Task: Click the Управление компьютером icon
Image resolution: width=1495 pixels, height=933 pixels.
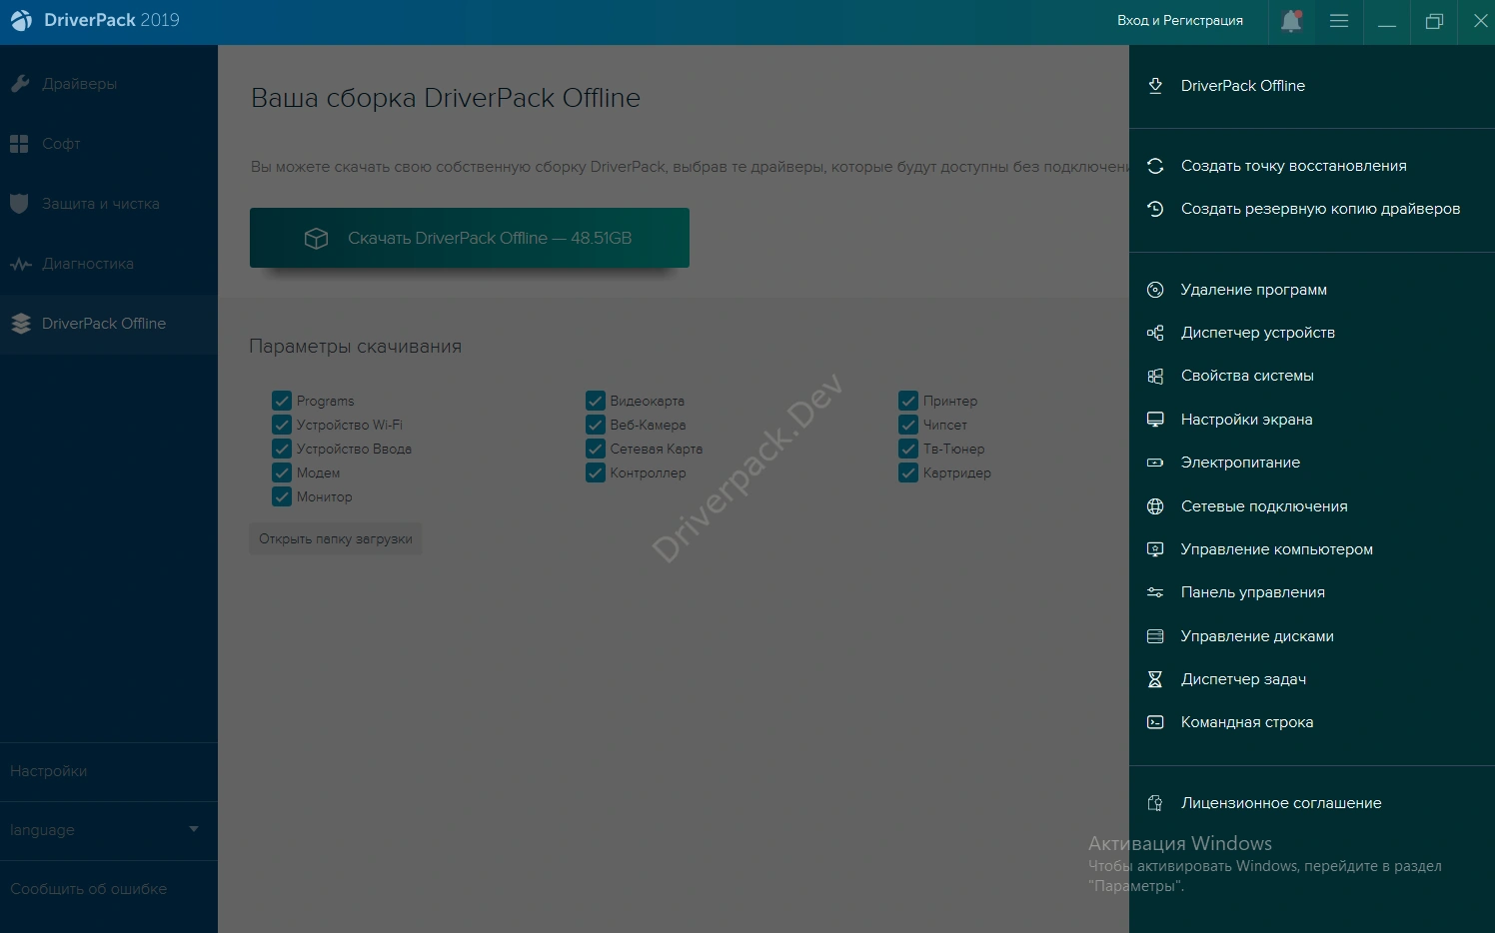Action: pyautogui.click(x=1155, y=549)
